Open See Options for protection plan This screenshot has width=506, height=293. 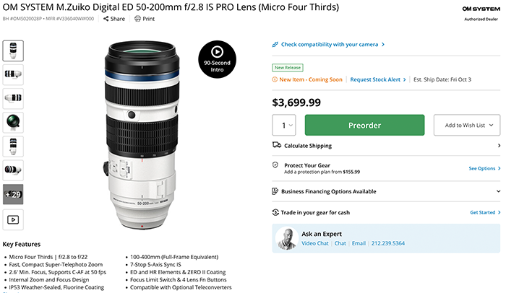tap(484, 168)
